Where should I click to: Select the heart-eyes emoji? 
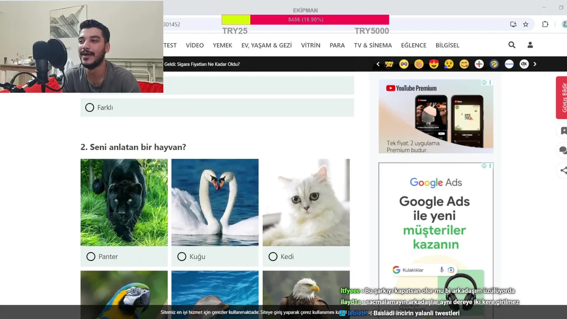coord(434,64)
